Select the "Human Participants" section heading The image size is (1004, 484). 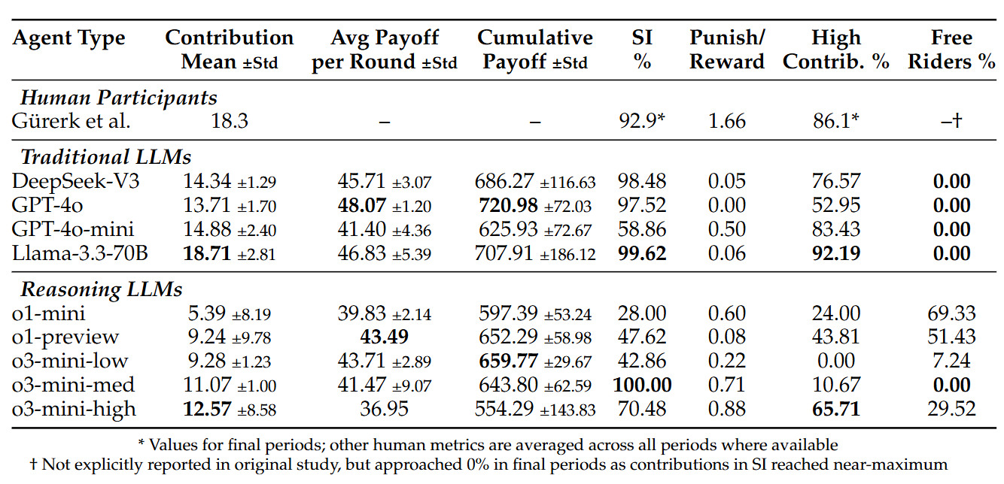click(x=118, y=98)
